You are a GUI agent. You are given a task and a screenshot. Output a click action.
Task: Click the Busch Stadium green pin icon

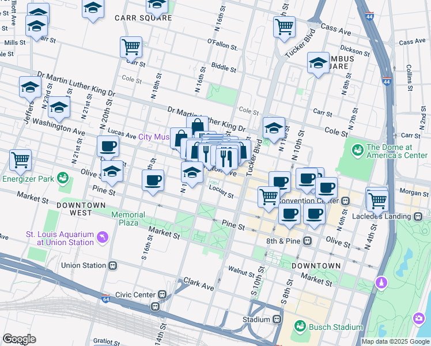pos(300,327)
